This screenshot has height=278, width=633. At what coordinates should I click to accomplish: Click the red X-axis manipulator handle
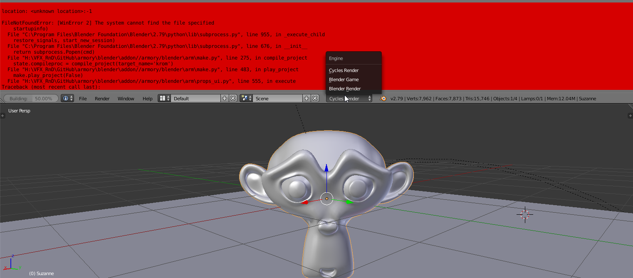(x=305, y=202)
